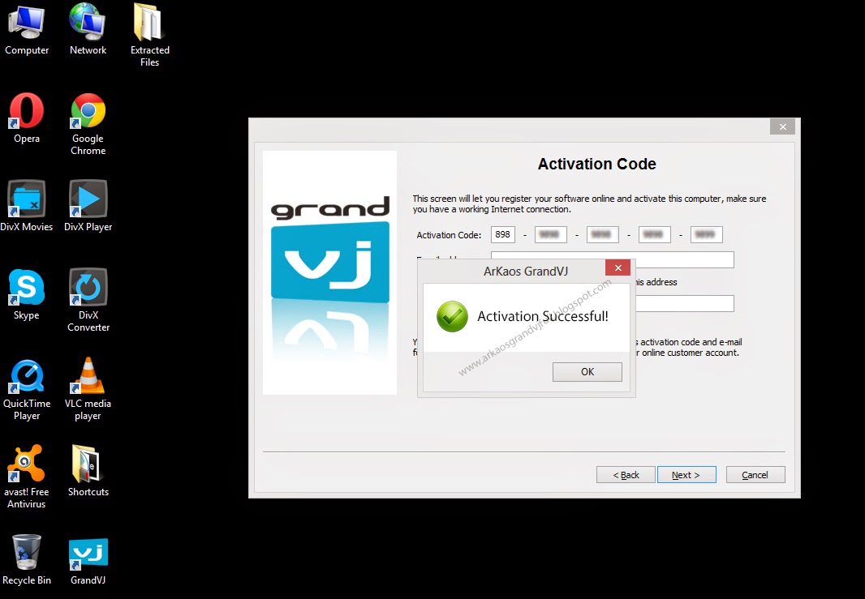Open the Computer desktop icon
This screenshot has height=599, width=865.
[x=27, y=30]
